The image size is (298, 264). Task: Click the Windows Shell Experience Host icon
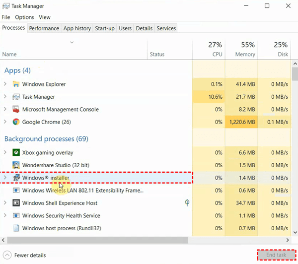[16, 203]
